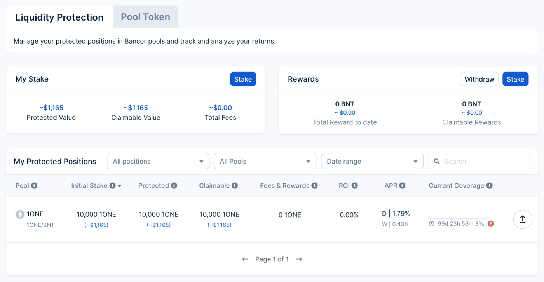Click the W | 0.43% weekly APR value
Screen dimensions: 544x282
click(396, 224)
